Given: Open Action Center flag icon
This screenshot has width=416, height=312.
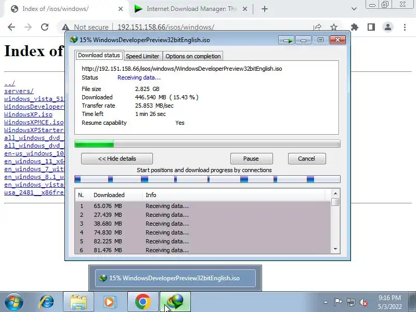Looking at the screenshot, I should point(338,302).
